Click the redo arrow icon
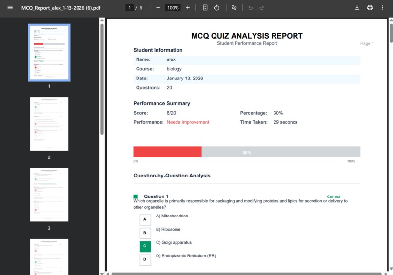The height and width of the screenshot is (275, 393). (x=262, y=8)
